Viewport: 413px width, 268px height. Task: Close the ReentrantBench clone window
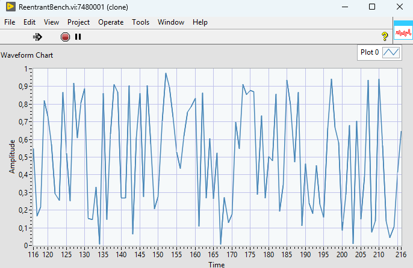(400, 7)
